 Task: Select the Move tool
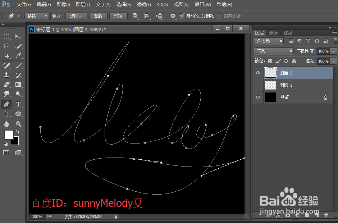(18, 36)
